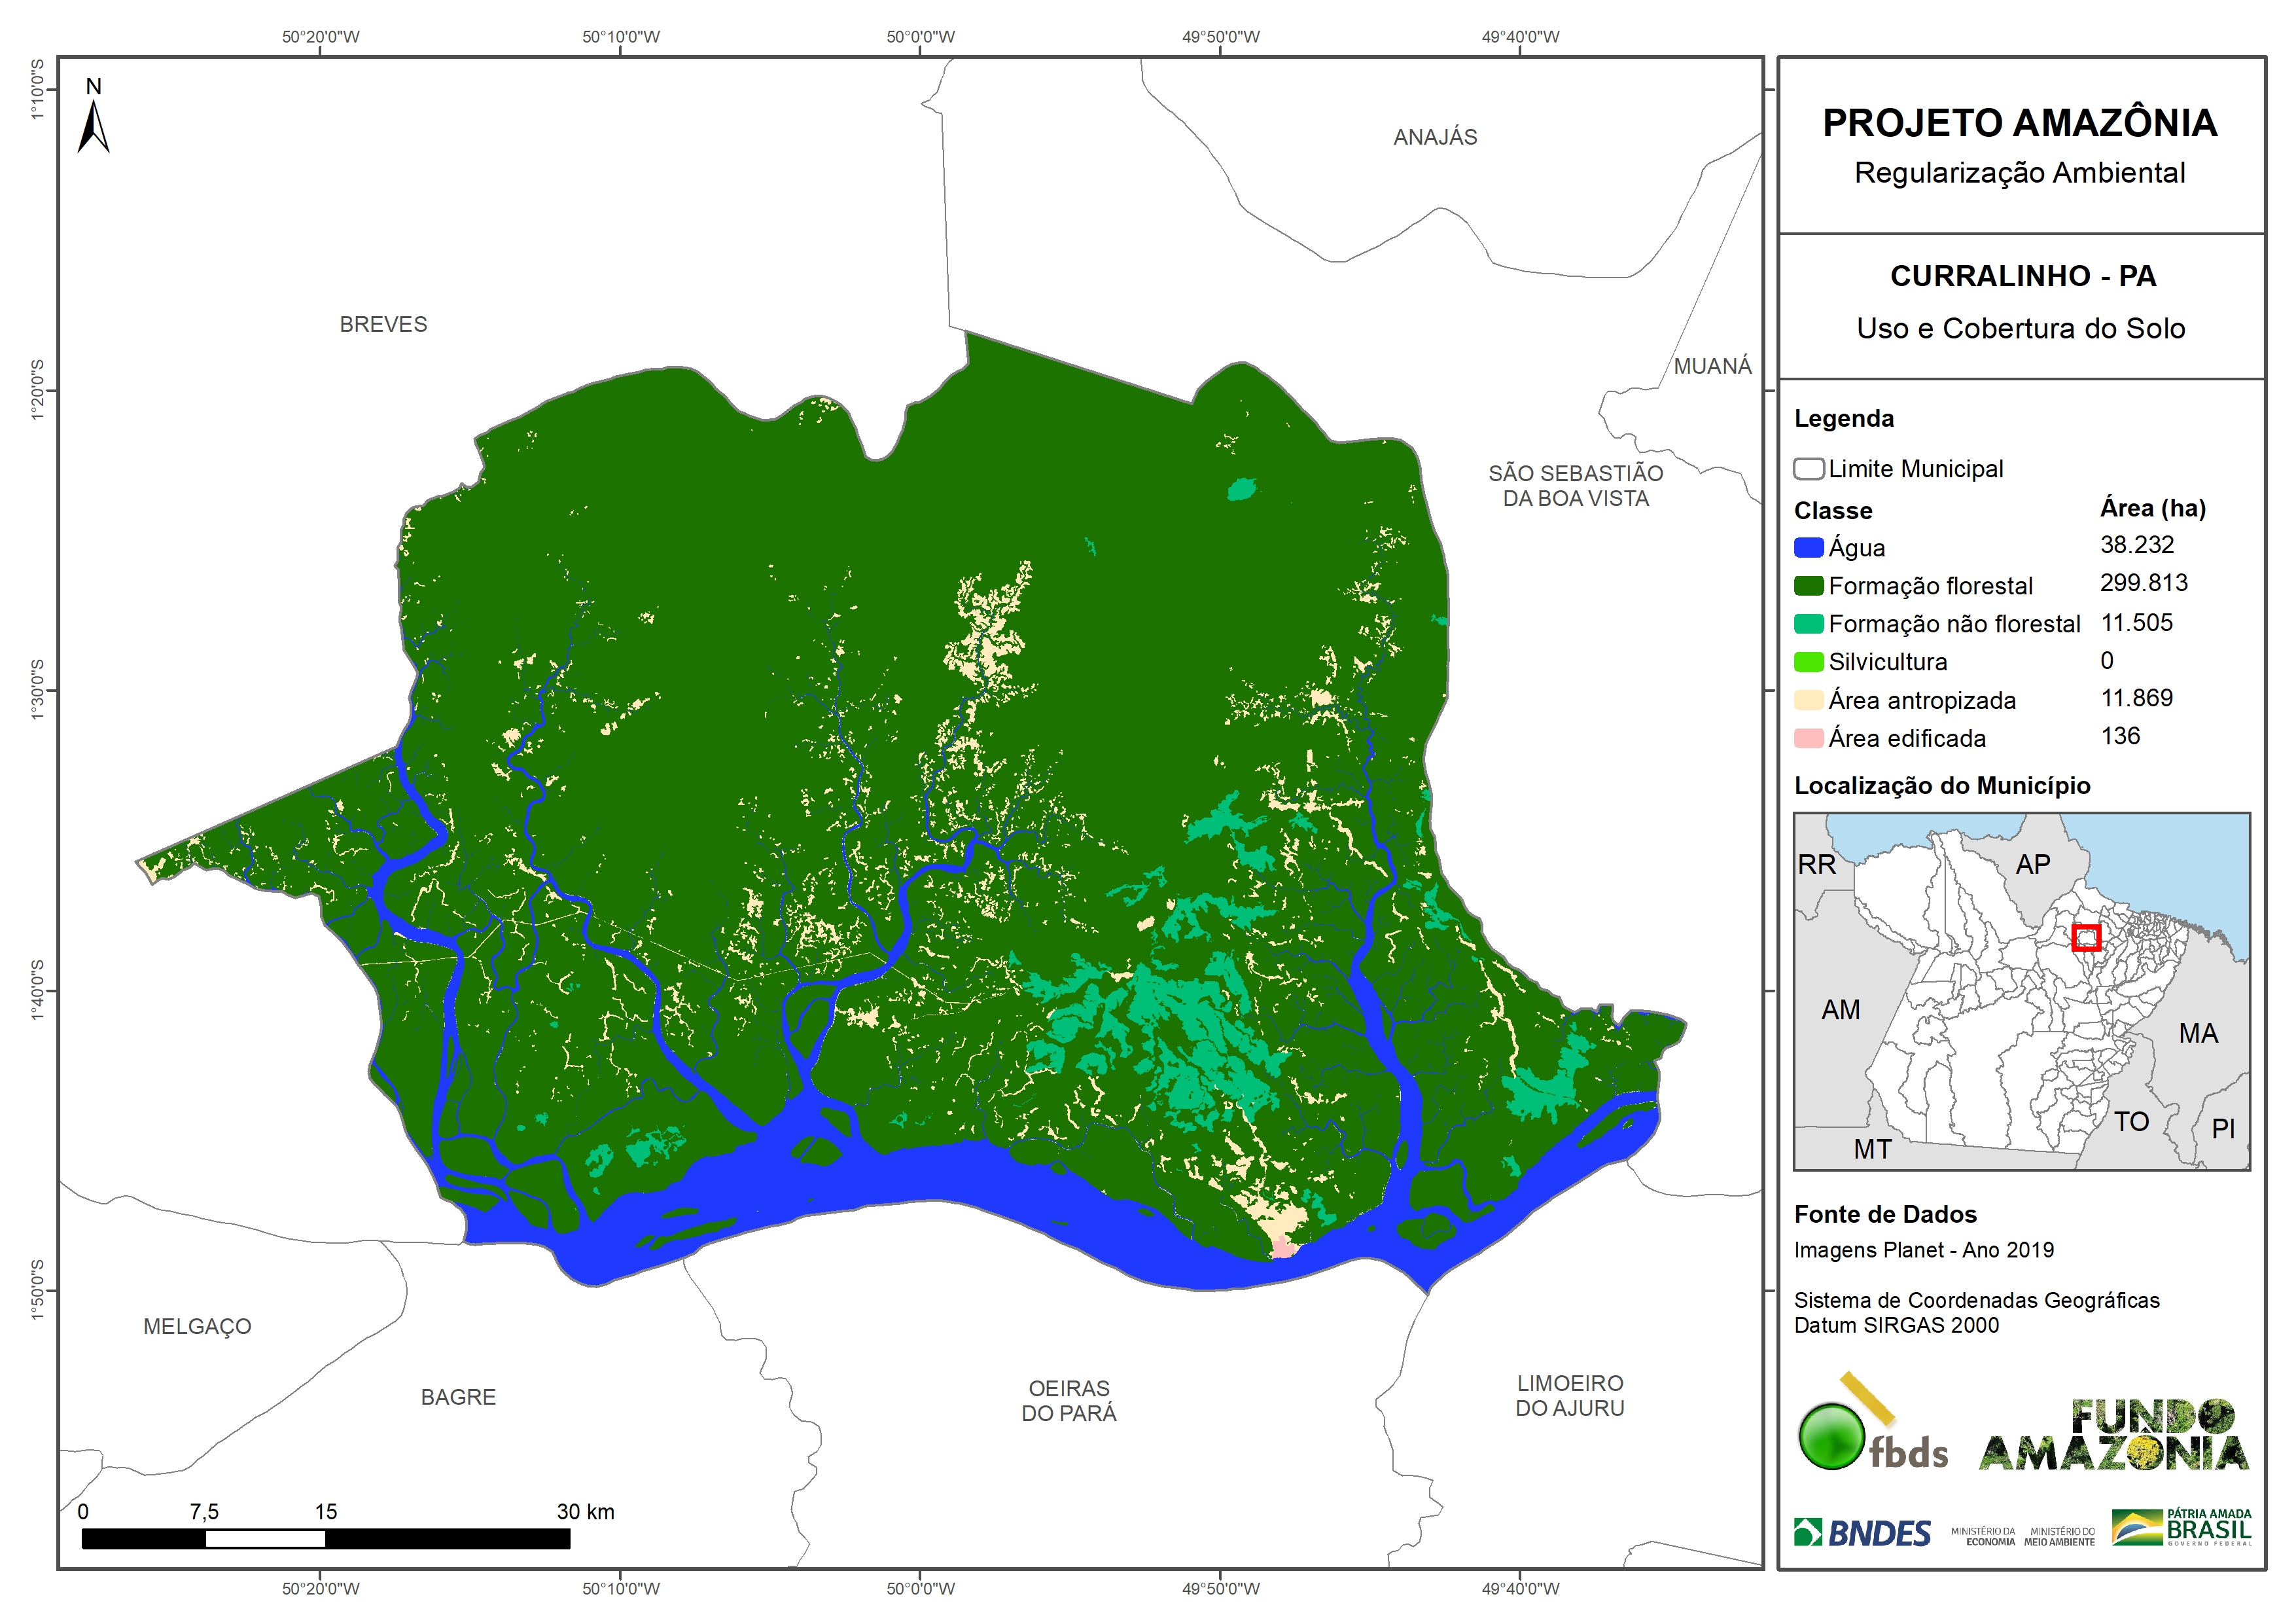Click the BREVES municipality label

tap(383, 324)
